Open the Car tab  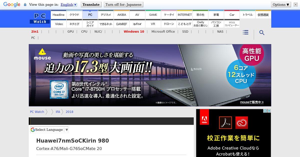[x=232, y=15]
